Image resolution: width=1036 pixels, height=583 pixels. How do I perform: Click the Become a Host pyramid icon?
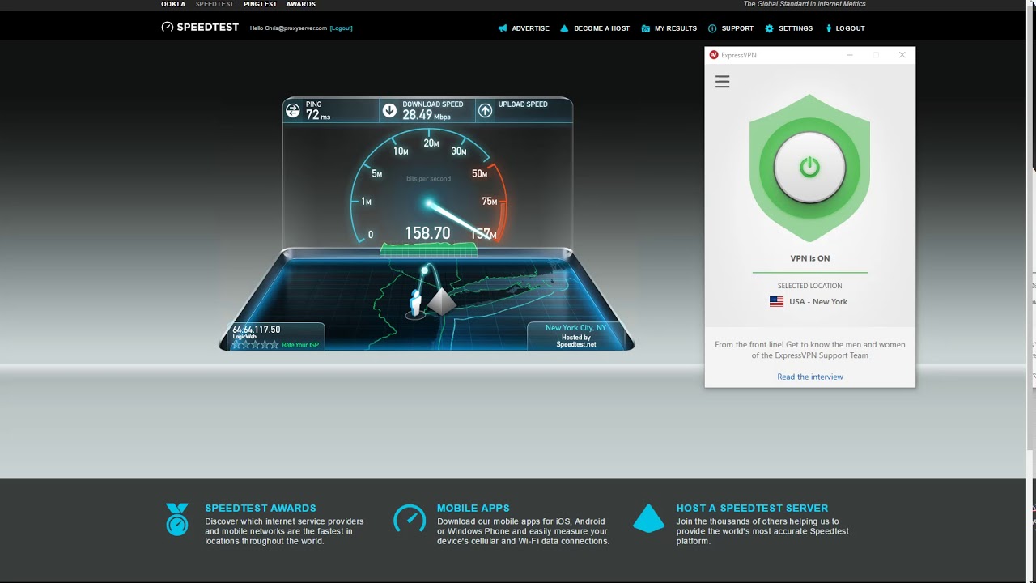pos(564,28)
